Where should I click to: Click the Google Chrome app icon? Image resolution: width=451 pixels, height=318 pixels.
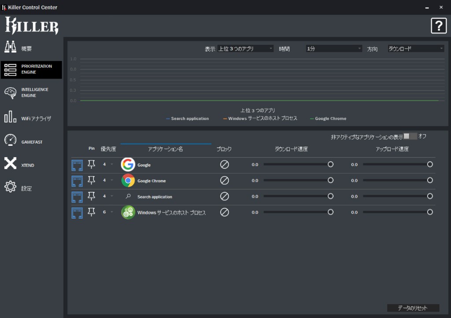coord(128,181)
